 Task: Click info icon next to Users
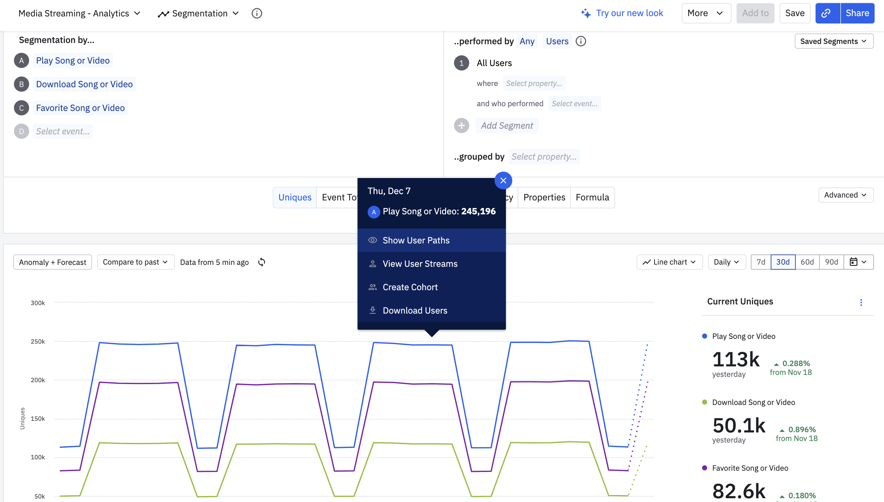[581, 41]
